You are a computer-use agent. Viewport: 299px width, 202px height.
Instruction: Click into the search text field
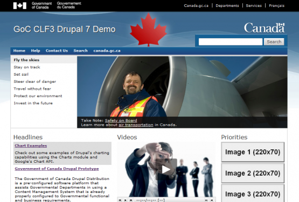click(x=231, y=42)
